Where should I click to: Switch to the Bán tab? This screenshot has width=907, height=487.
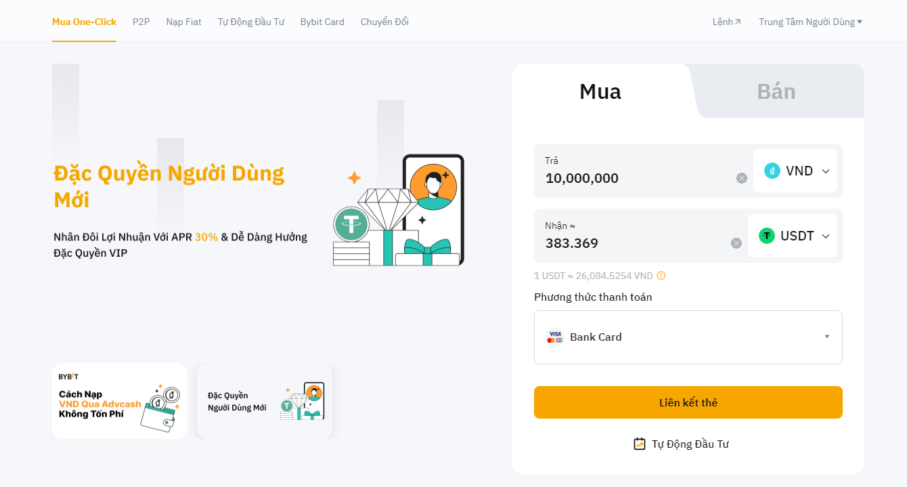[776, 91]
